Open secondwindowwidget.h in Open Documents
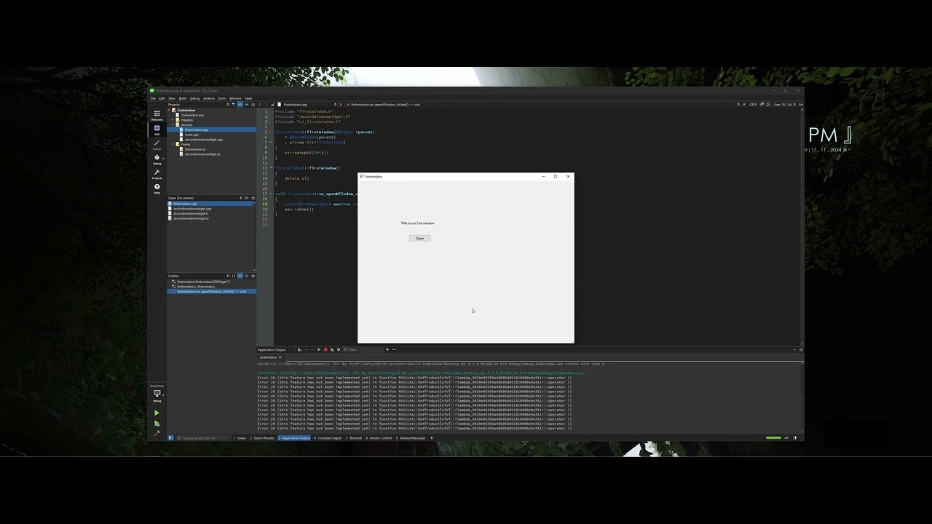 pyautogui.click(x=190, y=213)
